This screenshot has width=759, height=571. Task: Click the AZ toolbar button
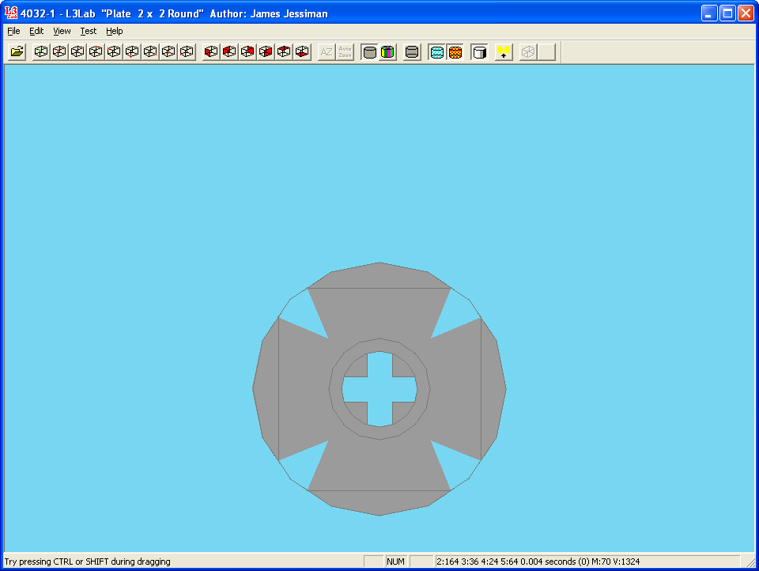click(x=327, y=52)
